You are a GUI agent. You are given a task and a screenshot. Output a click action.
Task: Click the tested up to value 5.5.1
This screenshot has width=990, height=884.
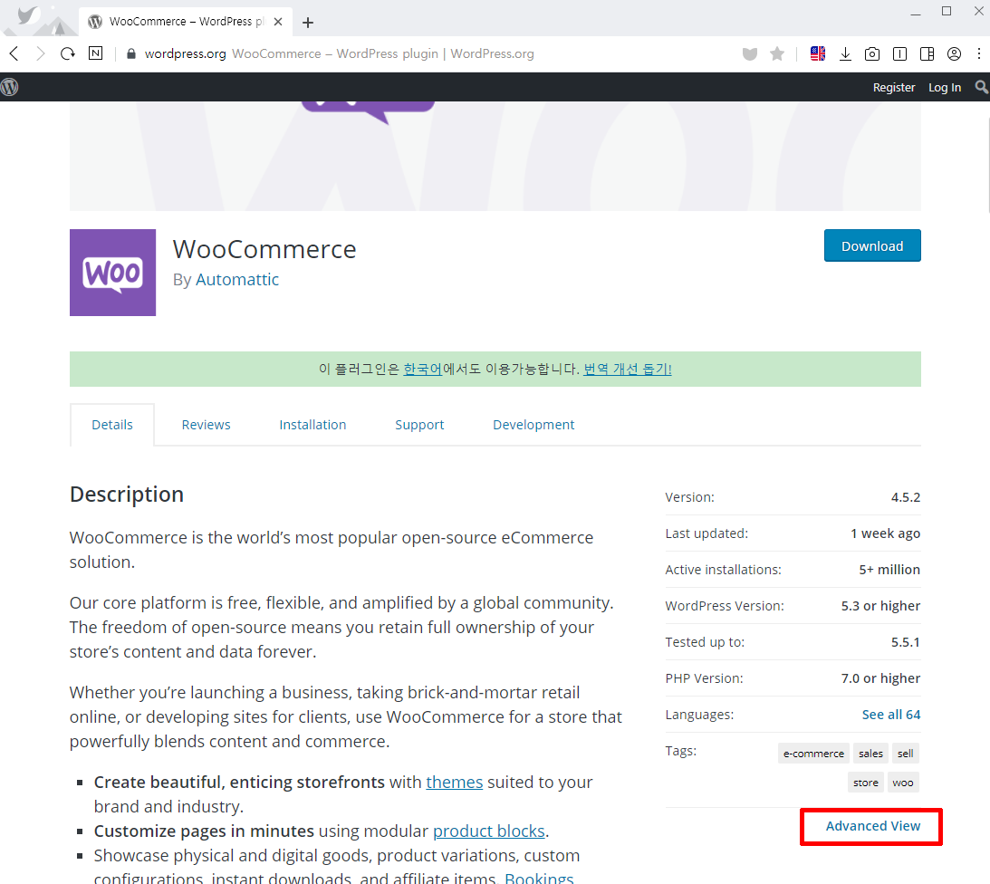pyautogui.click(x=906, y=642)
